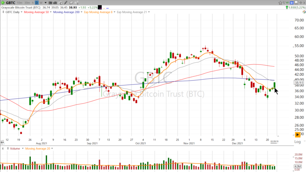Click the star favorite icon
Image resolution: width=306 pixels, height=172 pixels.
point(280,3)
